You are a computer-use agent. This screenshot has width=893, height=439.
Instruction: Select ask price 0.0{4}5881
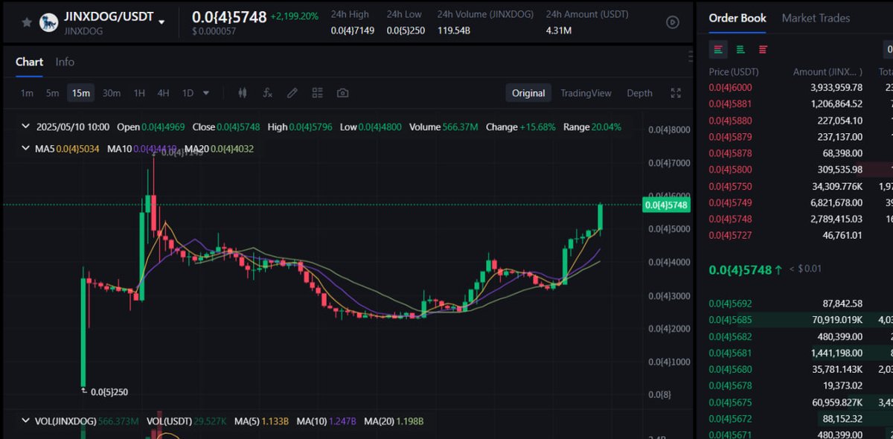(731, 103)
